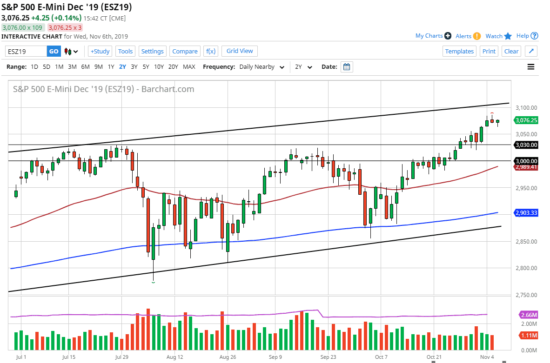The image size is (550, 363).
Task: Expand the chart style chevron next to GO
Action: [76, 51]
